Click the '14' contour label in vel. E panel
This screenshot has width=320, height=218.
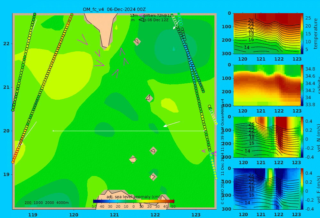[247, 203]
